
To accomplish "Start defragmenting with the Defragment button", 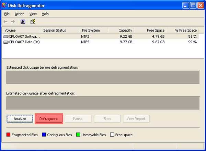I will pos(49,119).
